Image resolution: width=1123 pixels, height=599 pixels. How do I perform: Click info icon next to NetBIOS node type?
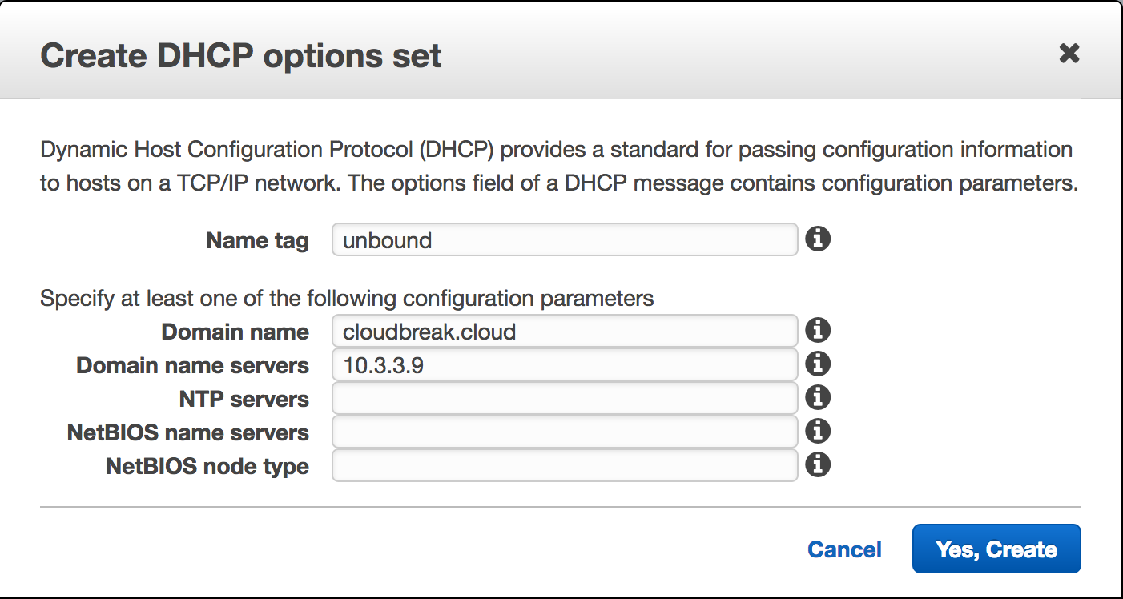[817, 465]
